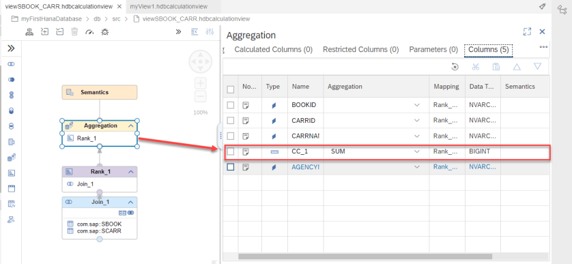This screenshot has height=264, width=572.
Task: Click the zoom in plus button
Action: pyautogui.click(x=200, y=83)
